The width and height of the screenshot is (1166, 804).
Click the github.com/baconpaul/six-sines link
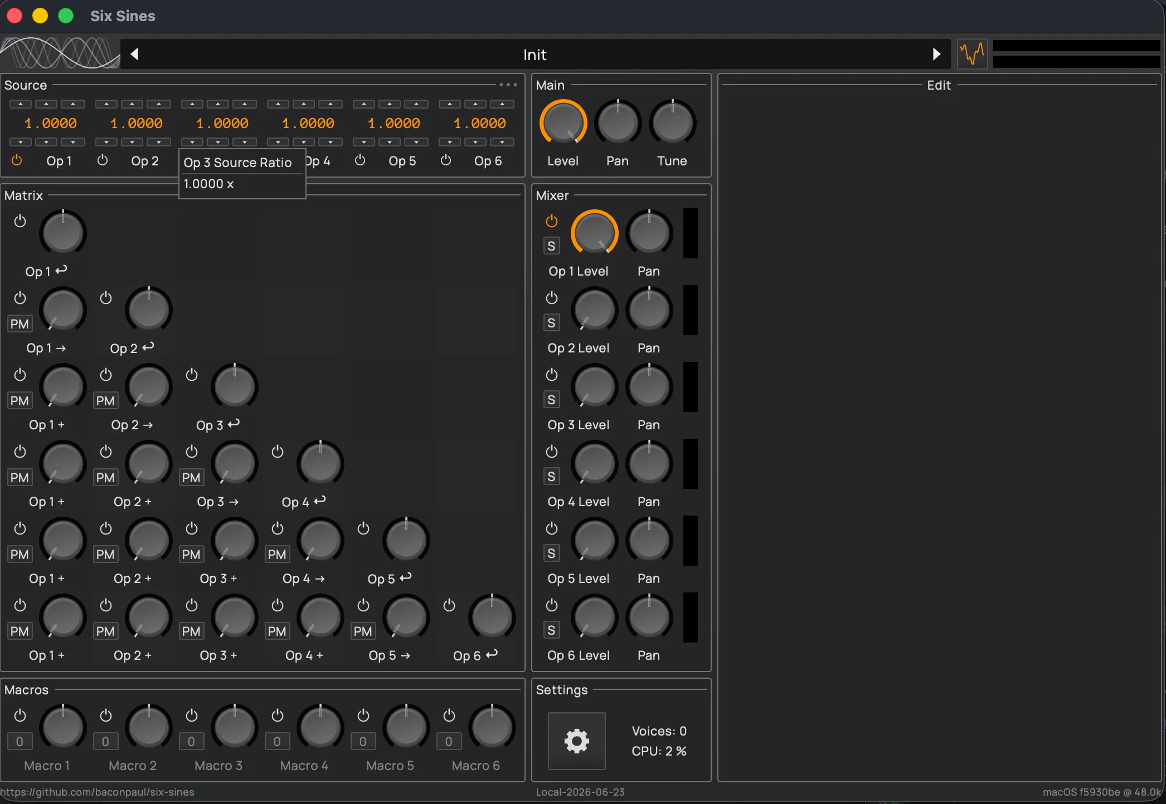pos(98,792)
